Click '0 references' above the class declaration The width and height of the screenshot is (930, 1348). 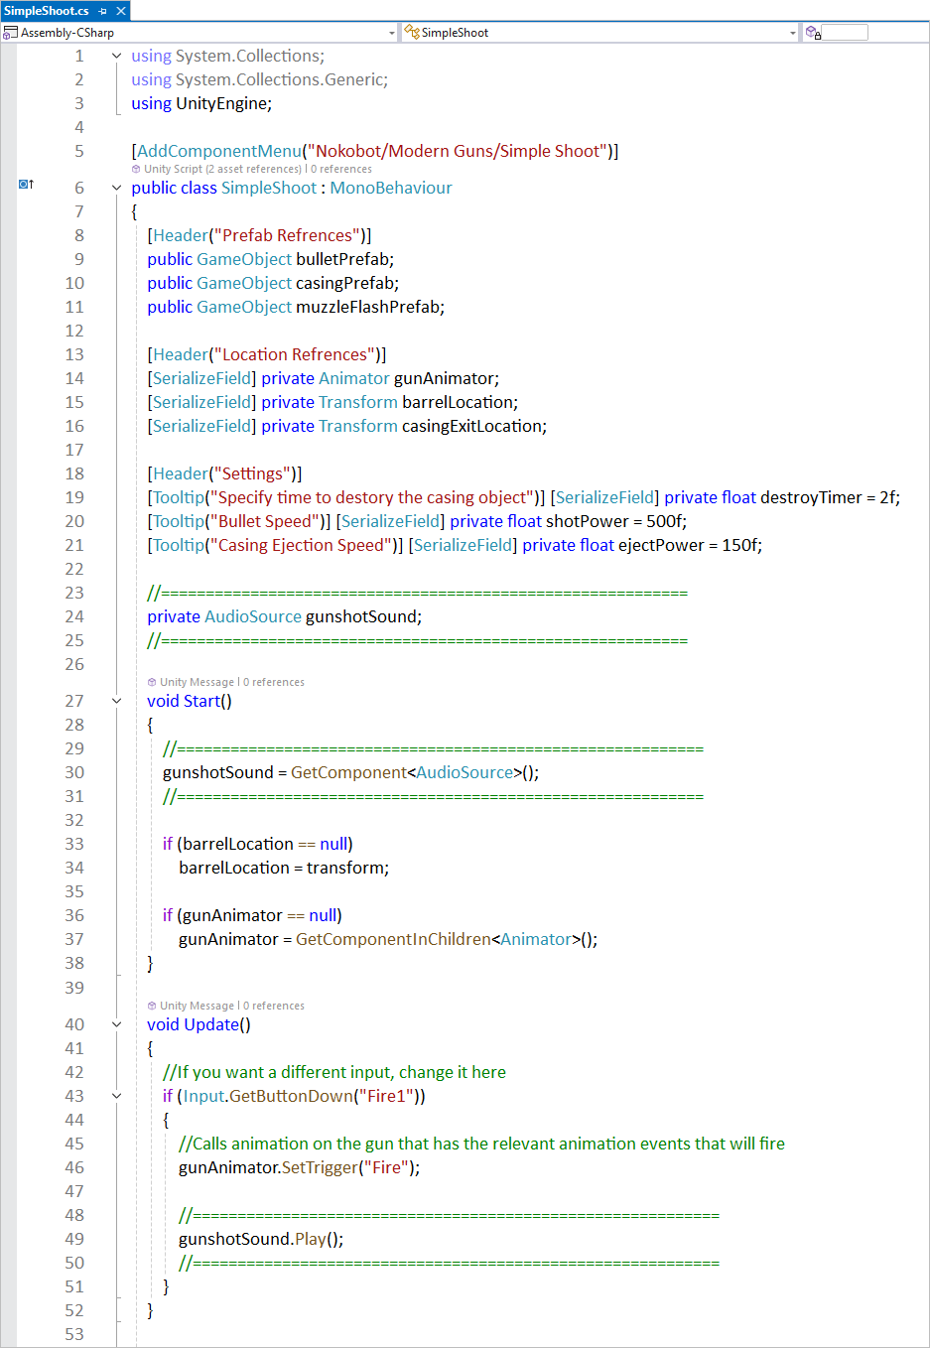pyautogui.click(x=341, y=170)
